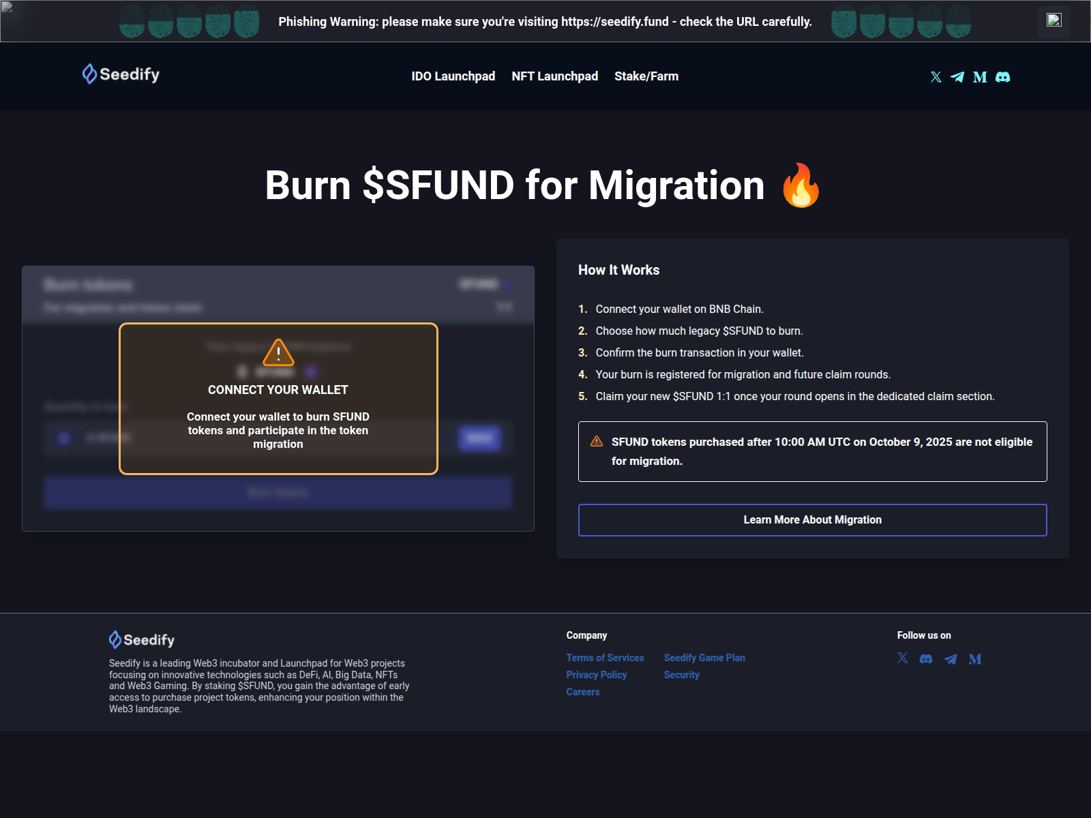The width and height of the screenshot is (1091, 818).
Task: Open footer Discord icon
Action: 926,658
